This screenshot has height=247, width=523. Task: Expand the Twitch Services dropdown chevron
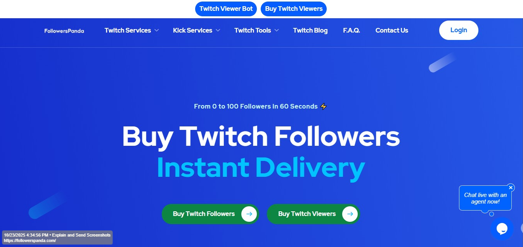156,30
